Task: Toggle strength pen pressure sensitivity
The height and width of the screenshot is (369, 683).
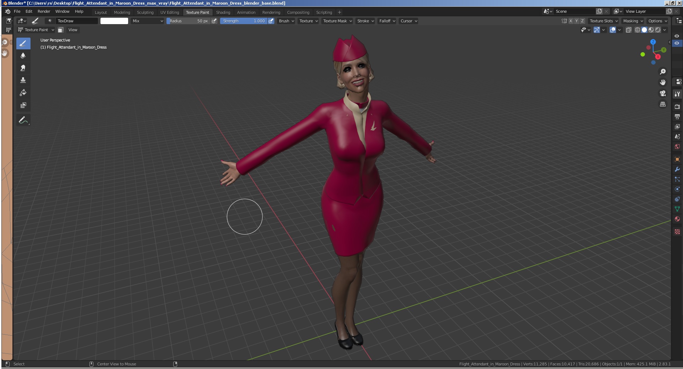Action: pyautogui.click(x=271, y=21)
